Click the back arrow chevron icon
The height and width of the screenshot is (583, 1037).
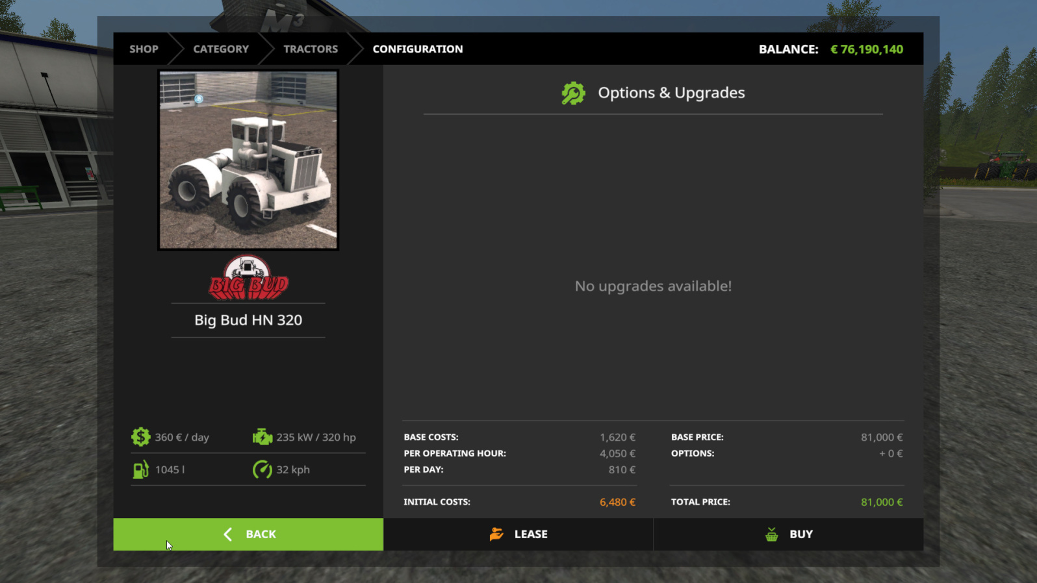228,534
